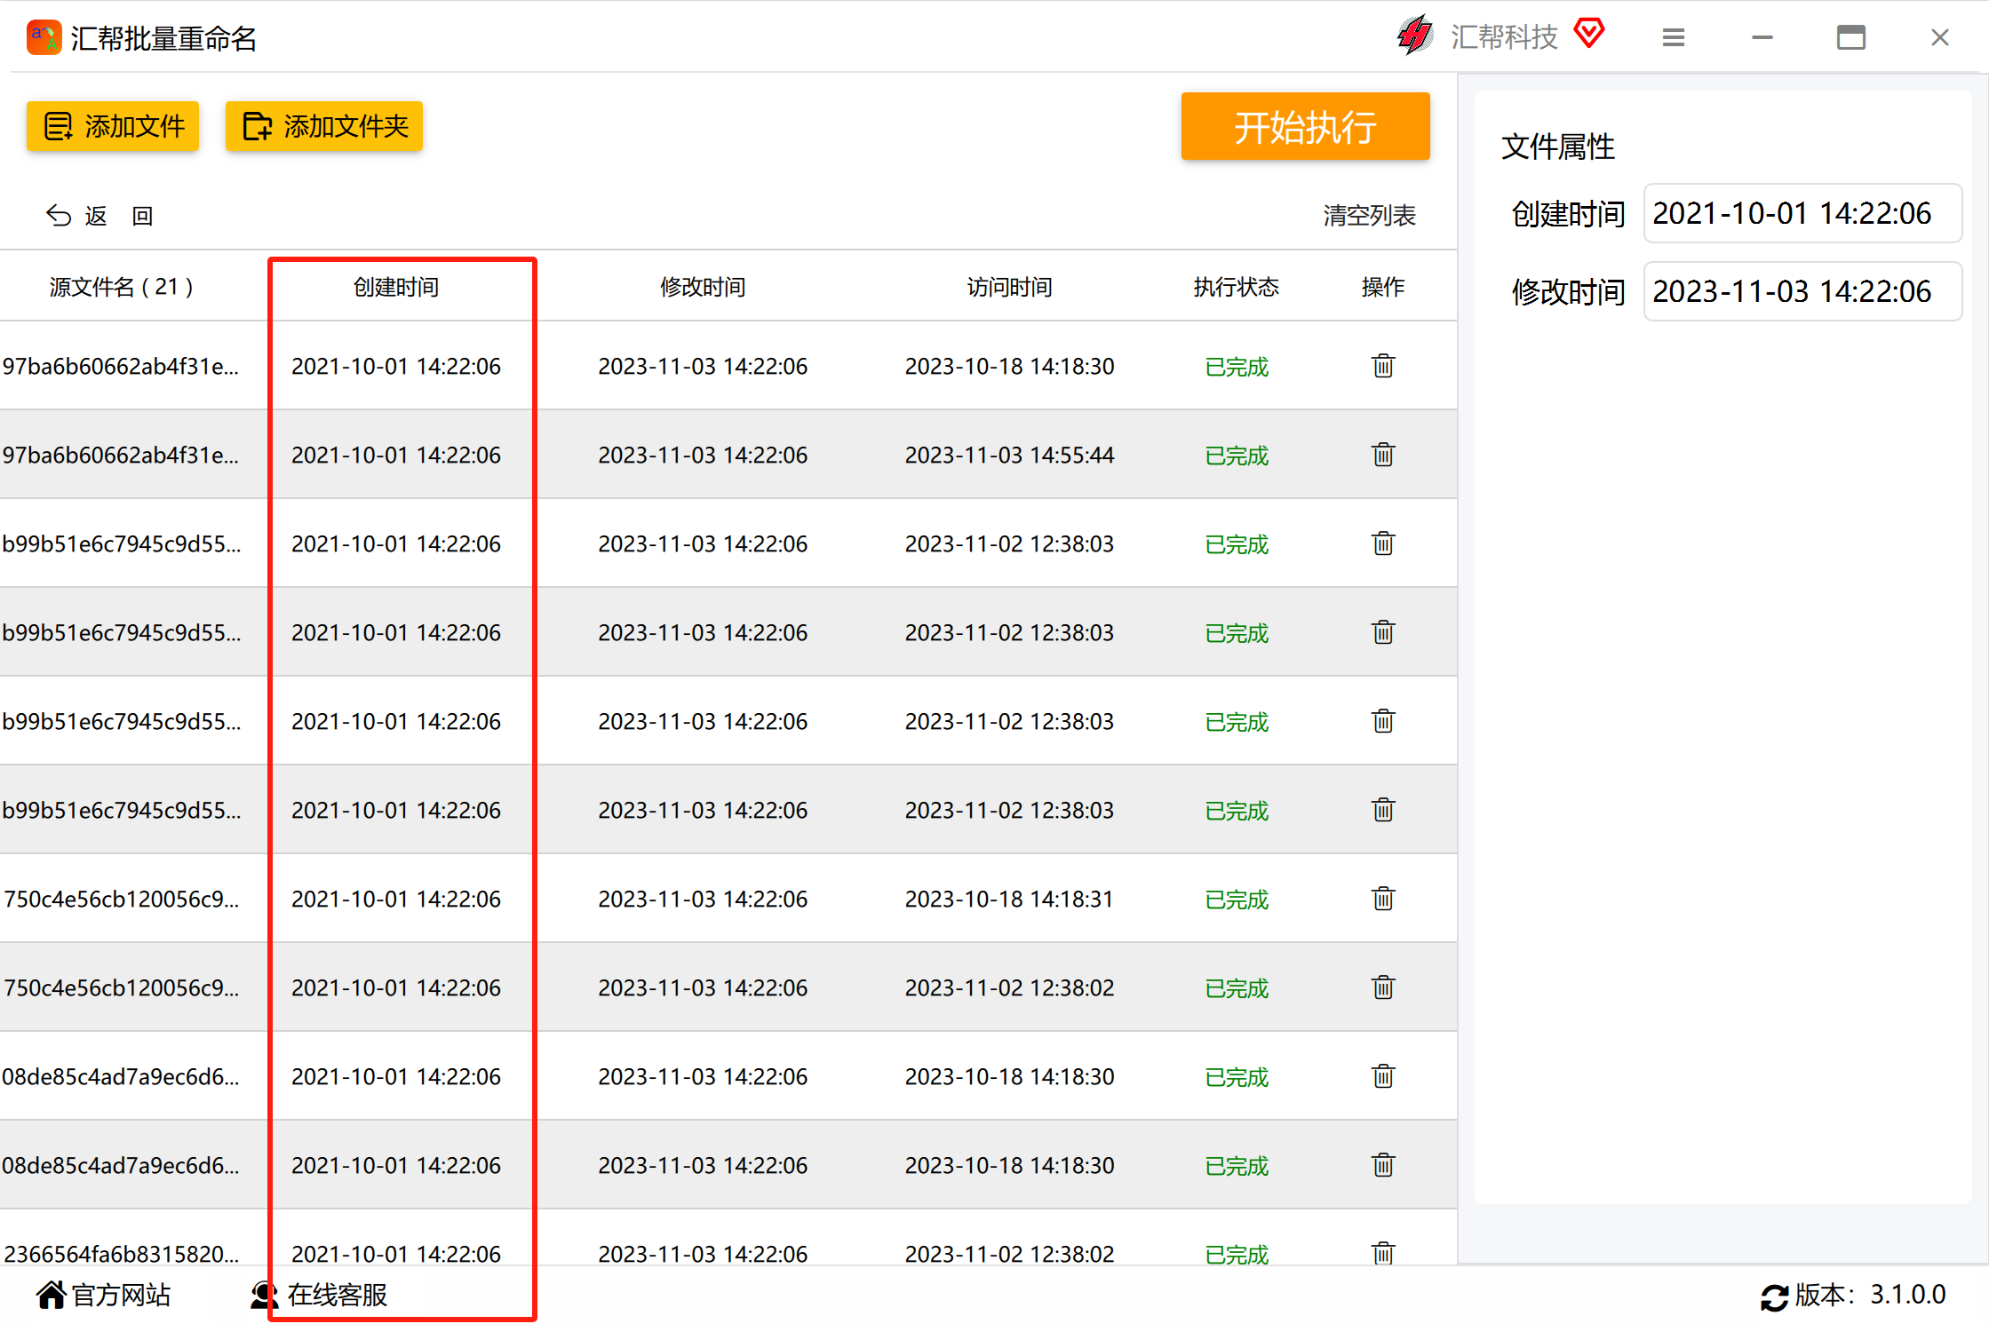Select third row file b99b51e6c7945c9d55...
Image resolution: width=1989 pixels, height=1324 pixels.
point(122,543)
